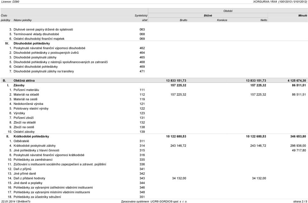Select row 'Ostatní dlouhodobé pohledávky'

coord(154,67)
